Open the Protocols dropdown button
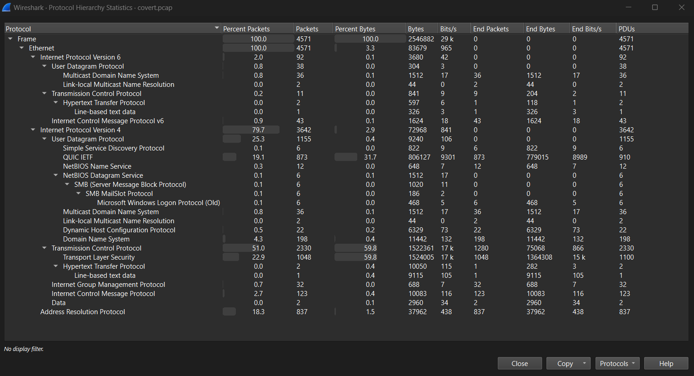Viewport: 694px width, 376px height. 617,363
